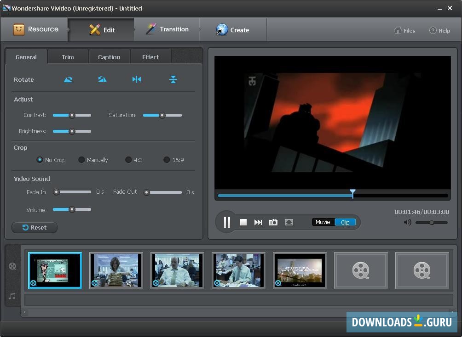
Task: Enable 16:9 crop ratio
Action: click(x=166, y=160)
